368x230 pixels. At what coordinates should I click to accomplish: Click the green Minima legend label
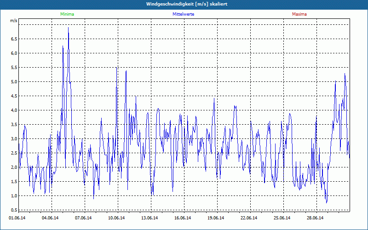click(67, 14)
